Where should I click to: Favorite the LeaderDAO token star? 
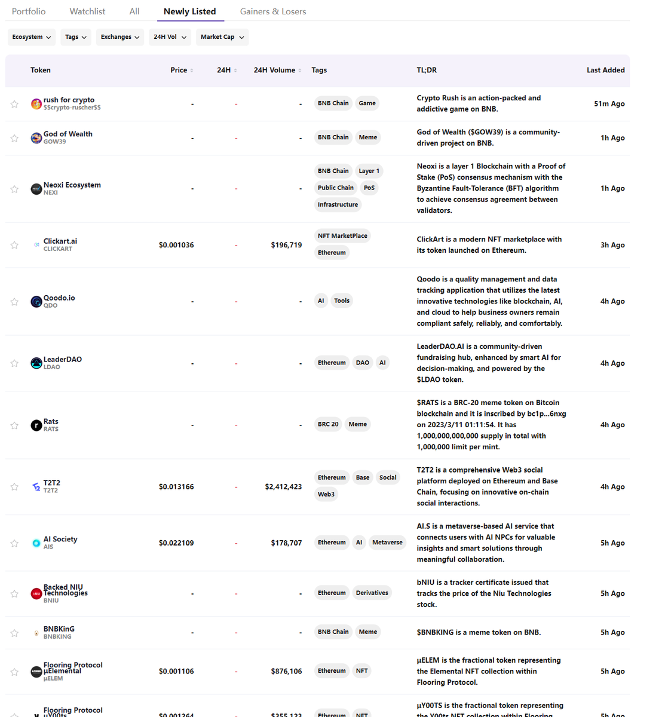pos(14,363)
